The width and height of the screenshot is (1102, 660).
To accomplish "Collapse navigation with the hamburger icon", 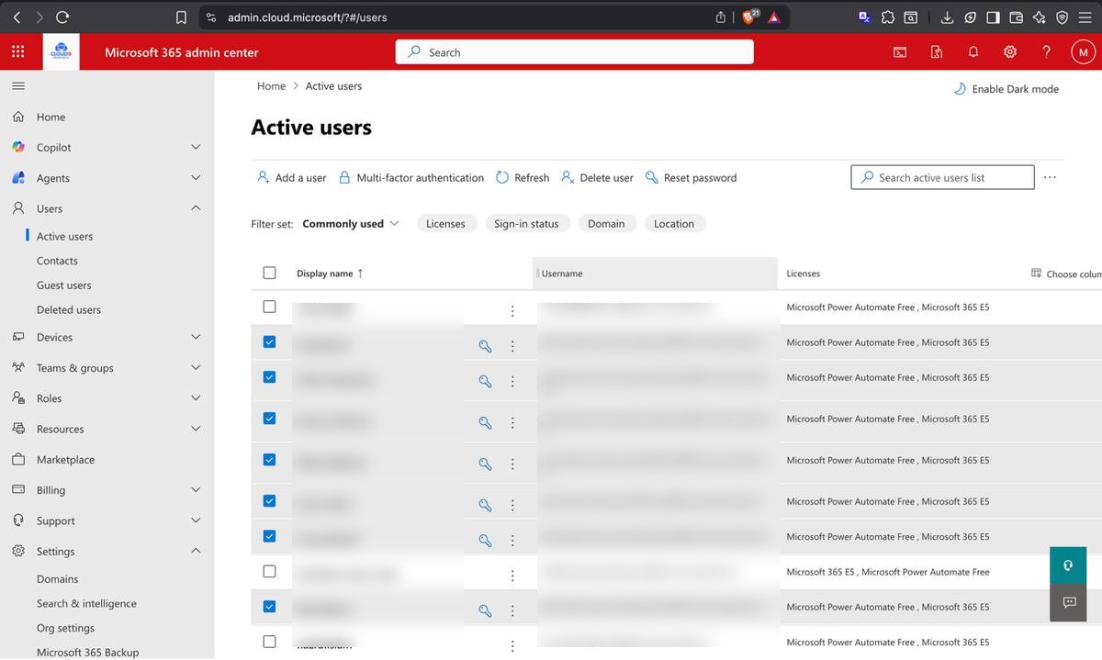I will (17, 85).
